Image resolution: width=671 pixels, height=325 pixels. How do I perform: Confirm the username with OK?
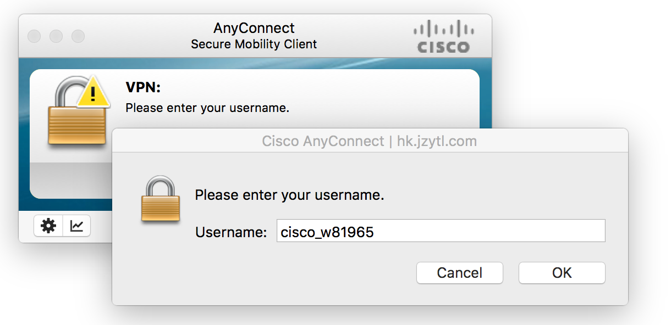562,273
